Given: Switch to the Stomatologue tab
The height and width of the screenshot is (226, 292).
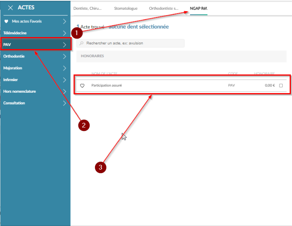Looking at the screenshot, I should pyautogui.click(x=126, y=8).
